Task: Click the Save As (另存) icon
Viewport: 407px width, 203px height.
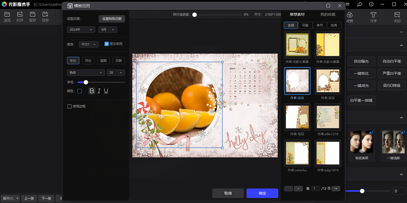Action: click(x=45, y=15)
